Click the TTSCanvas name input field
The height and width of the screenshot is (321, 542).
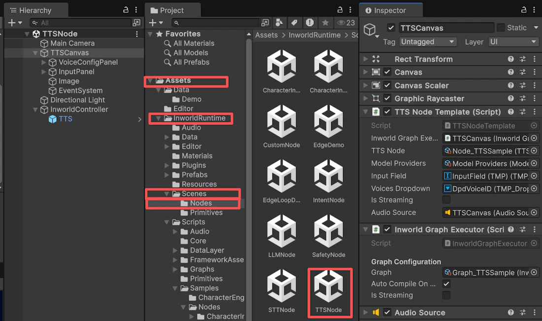coord(446,28)
